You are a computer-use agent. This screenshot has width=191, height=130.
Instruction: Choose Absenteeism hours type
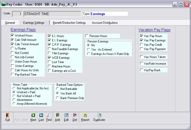point(14,100)
